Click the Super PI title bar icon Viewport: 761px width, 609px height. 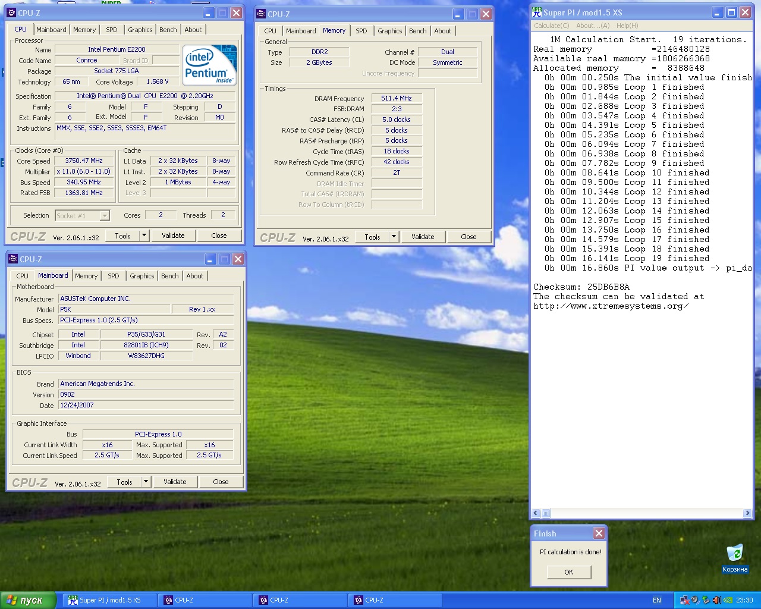tap(537, 12)
